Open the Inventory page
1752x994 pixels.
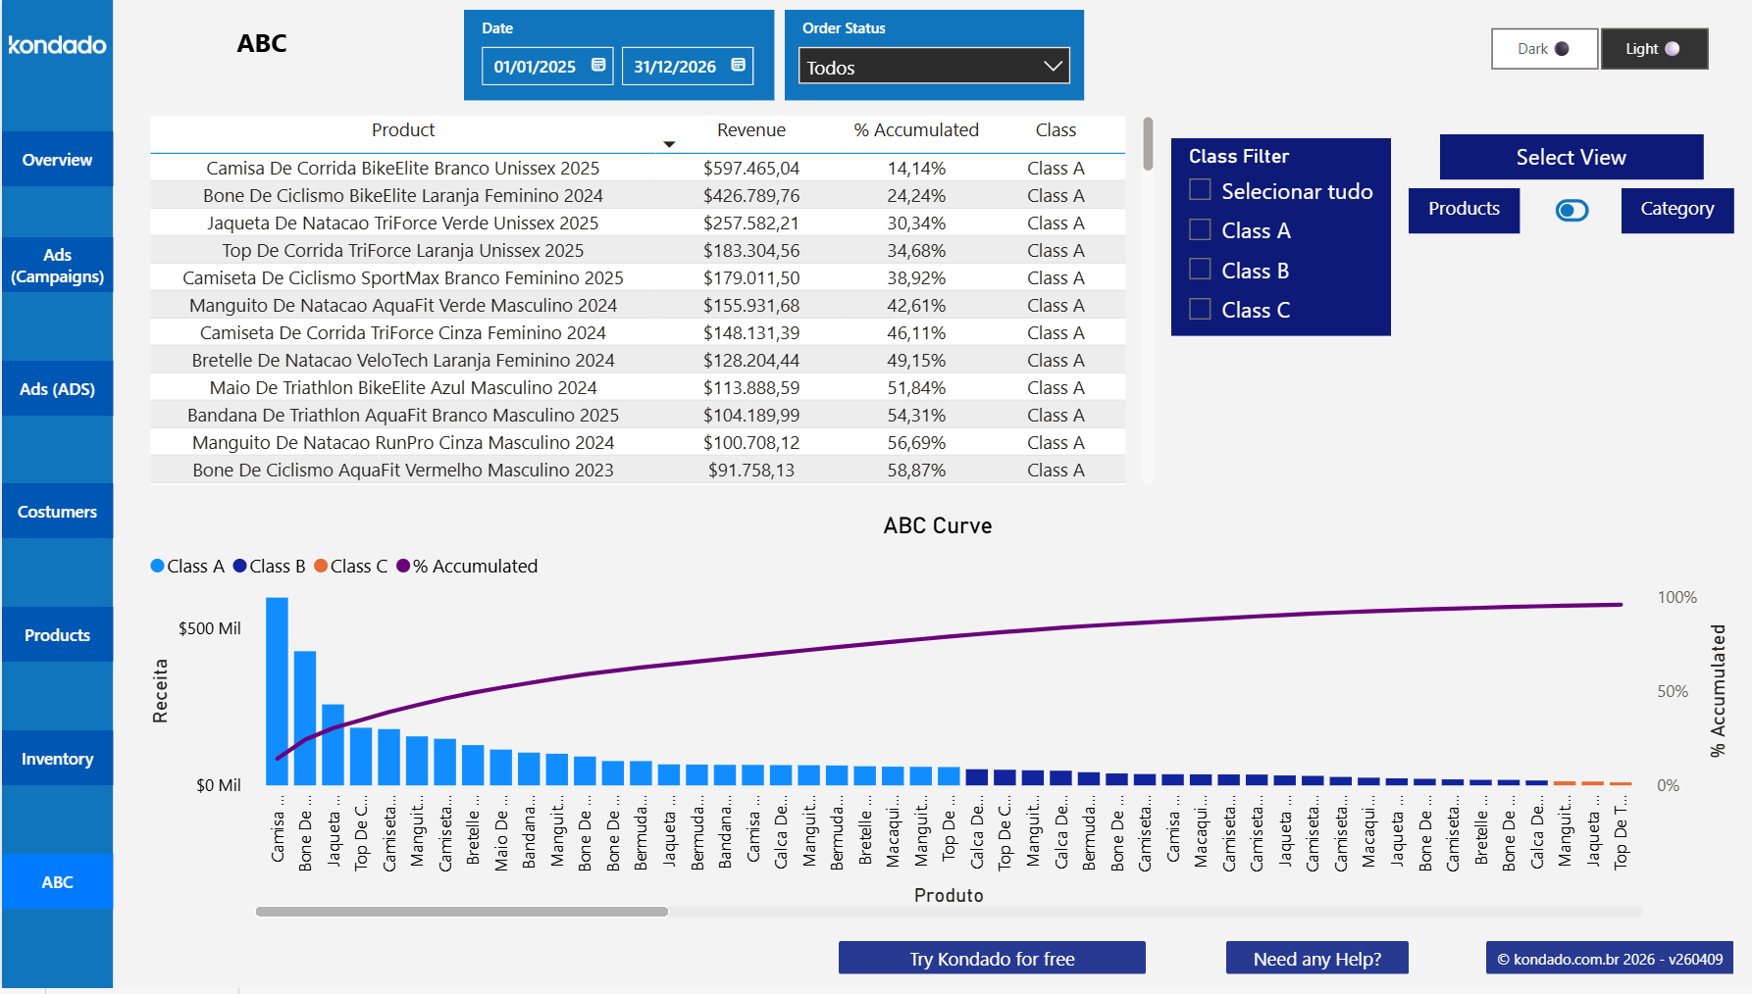[x=56, y=758]
